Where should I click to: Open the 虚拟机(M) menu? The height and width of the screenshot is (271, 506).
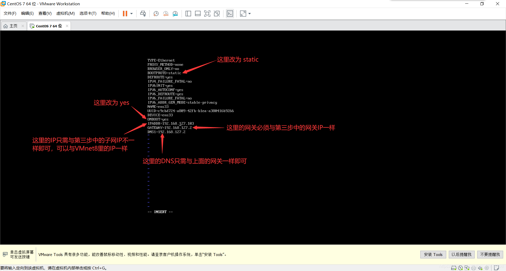tap(66, 13)
